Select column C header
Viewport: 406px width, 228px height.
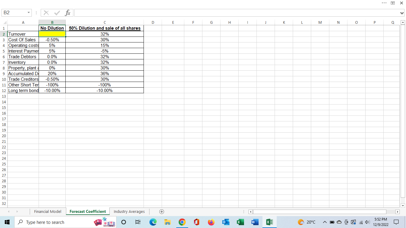click(105, 22)
